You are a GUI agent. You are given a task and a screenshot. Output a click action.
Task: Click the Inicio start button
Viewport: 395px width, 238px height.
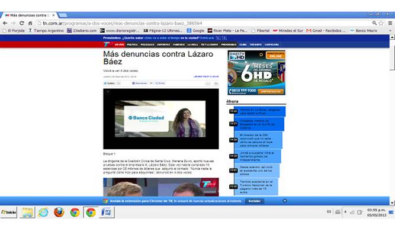click(x=9, y=212)
